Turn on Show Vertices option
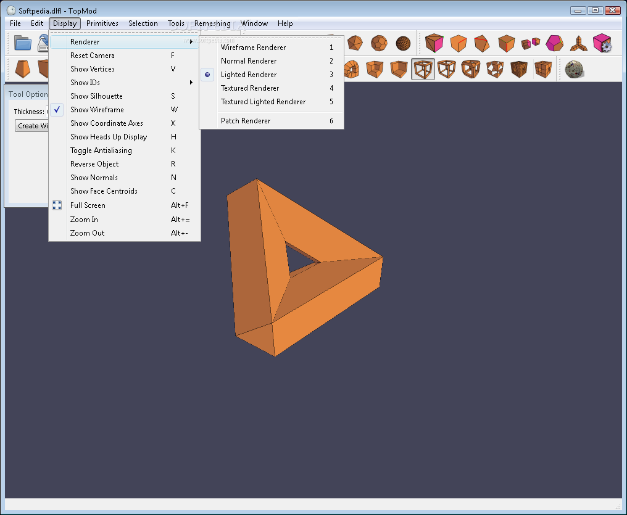 click(x=92, y=69)
